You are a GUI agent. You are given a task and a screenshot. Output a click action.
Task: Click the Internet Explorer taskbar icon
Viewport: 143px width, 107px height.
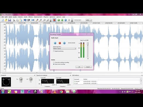pyautogui.click(x=29, y=92)
